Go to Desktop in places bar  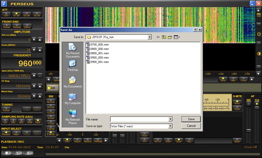pos(73,66)
